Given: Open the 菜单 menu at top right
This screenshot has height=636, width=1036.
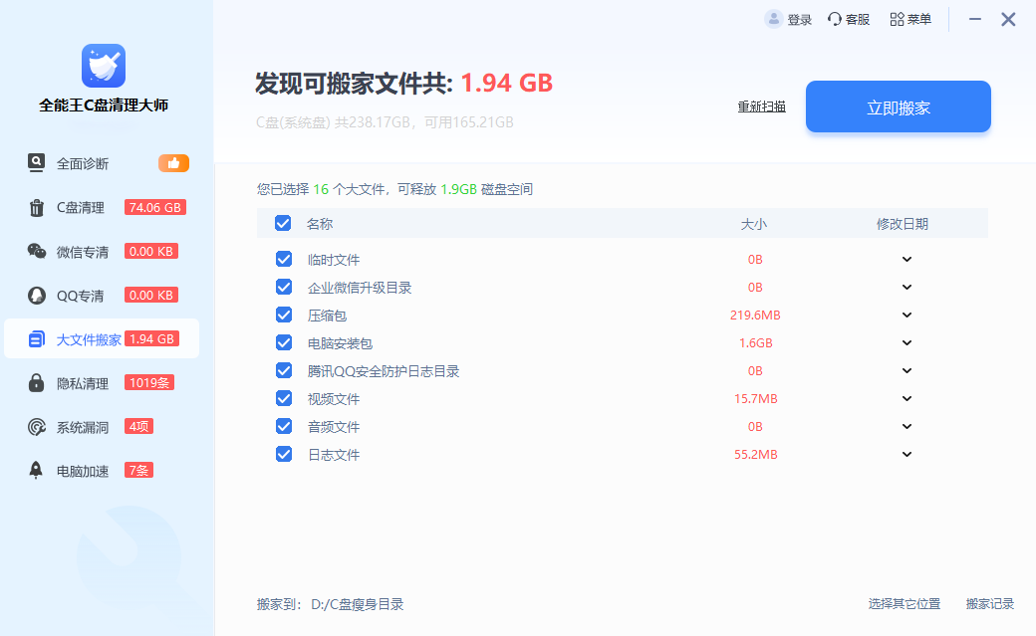Looking at the screenshot, I should pos(909,19).
